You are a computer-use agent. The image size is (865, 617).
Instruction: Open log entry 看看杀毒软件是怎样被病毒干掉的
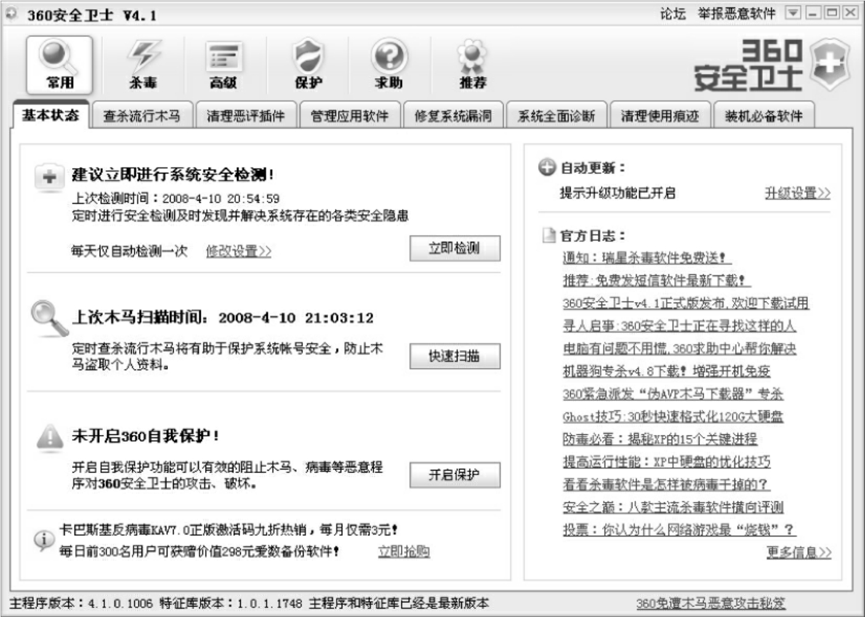[x=666, y=485]
